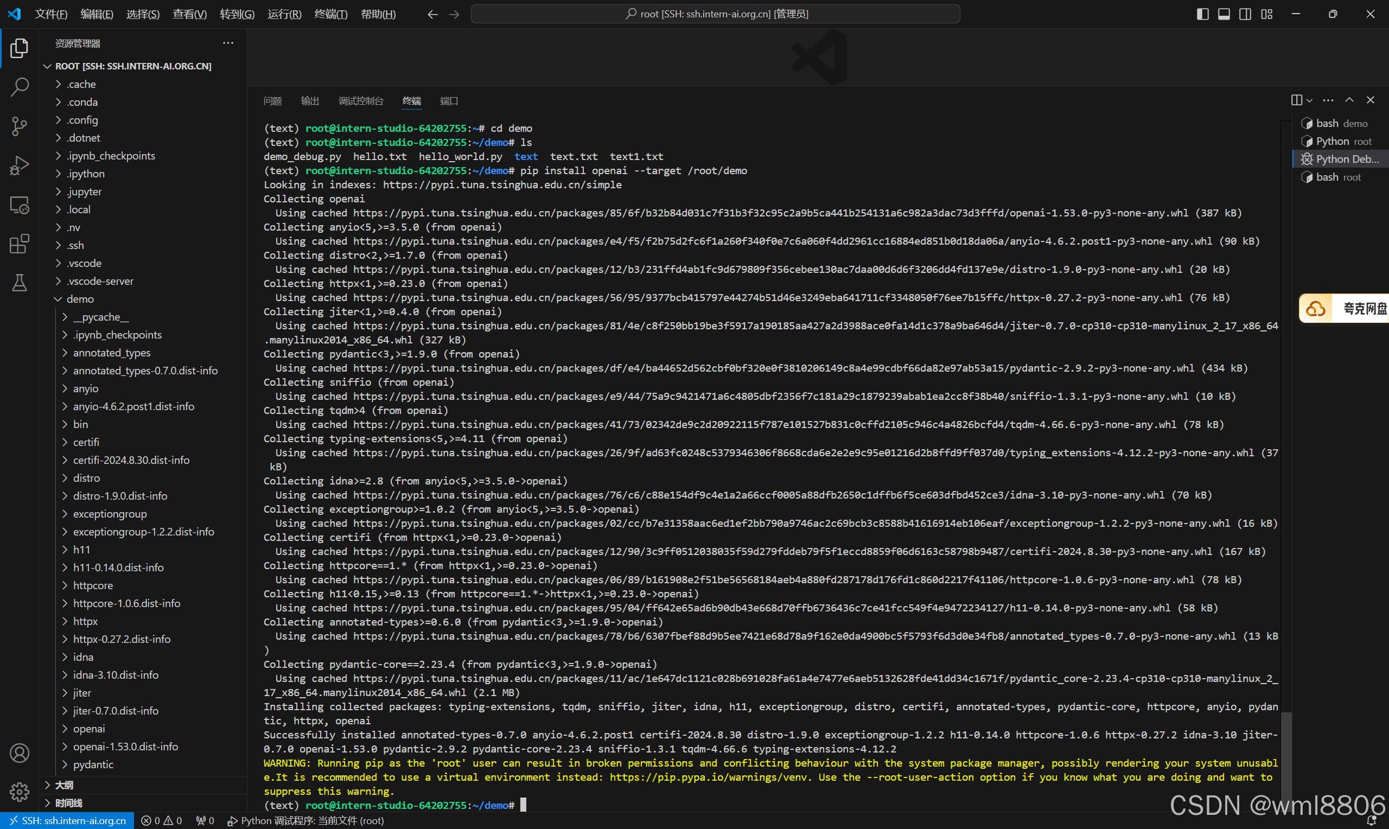Open Run and Debug view

point(20,165)
